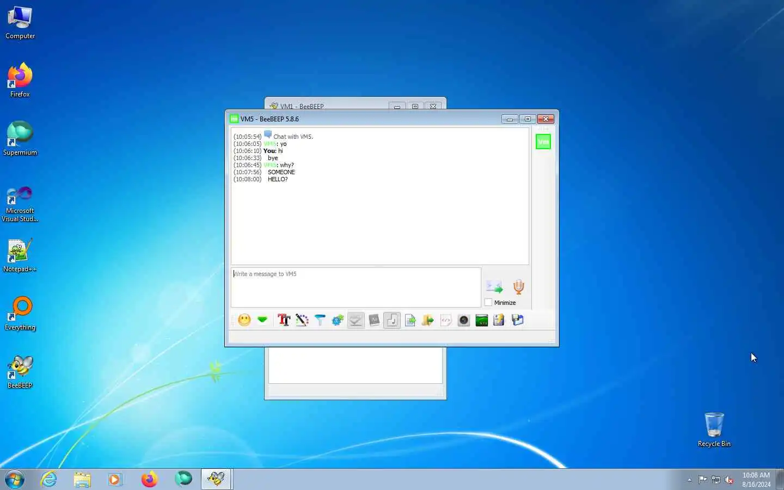Launch Internet Explorer from taskbar

tap(49, 479)
